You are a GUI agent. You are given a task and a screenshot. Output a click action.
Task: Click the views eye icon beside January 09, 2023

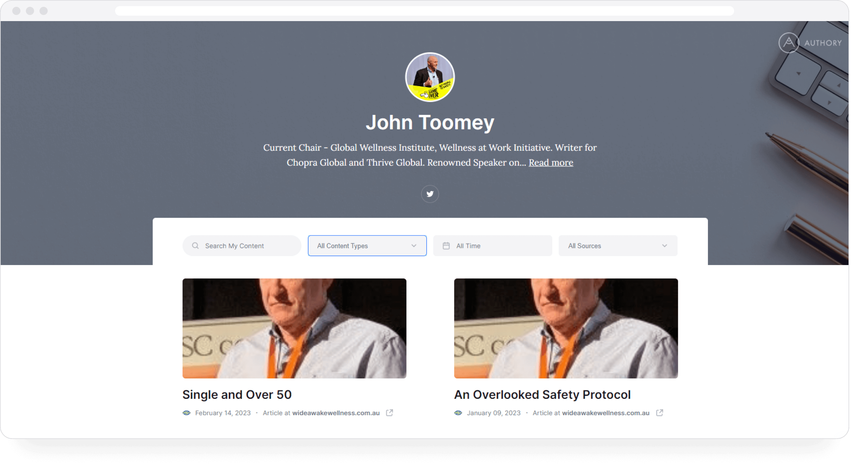458,413
